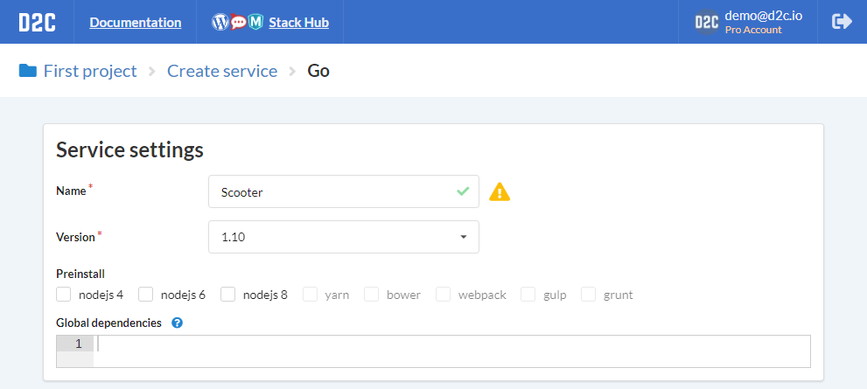Image resolution: width=867 pixels, height=389 pixels.
Task: Click the logout arrow icon
Action: [x=842, y=22]
